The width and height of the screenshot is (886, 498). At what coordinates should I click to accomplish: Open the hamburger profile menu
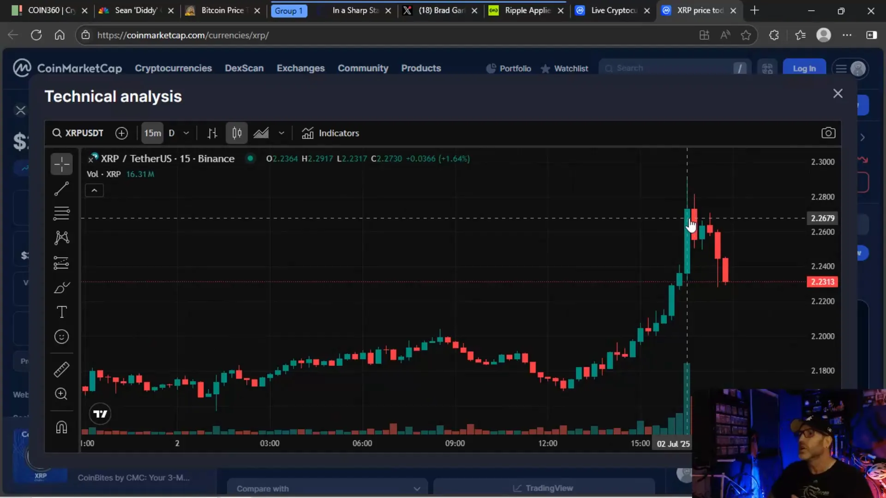point(850,69)
